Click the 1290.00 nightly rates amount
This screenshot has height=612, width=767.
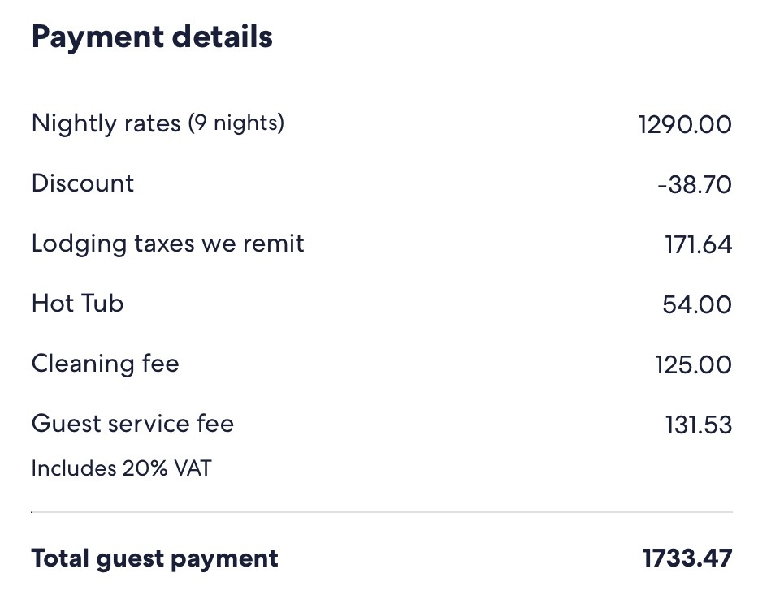(x=685, y=124)
